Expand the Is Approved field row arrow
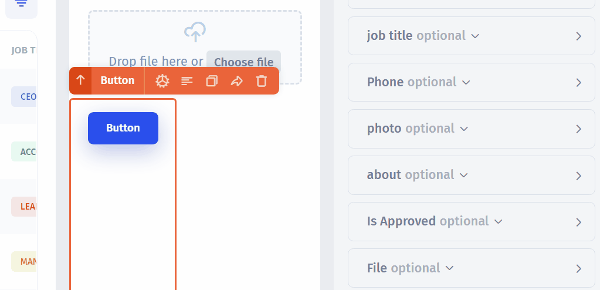This screenshot has height=290, width=600. tap(578, 222)
